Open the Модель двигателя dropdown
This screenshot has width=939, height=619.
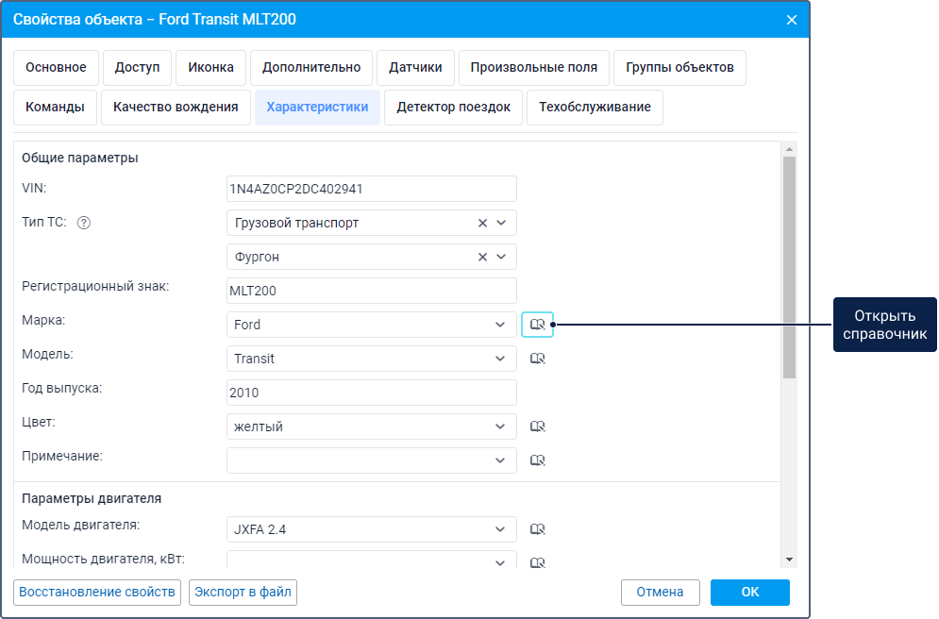[x=500, y=529]
